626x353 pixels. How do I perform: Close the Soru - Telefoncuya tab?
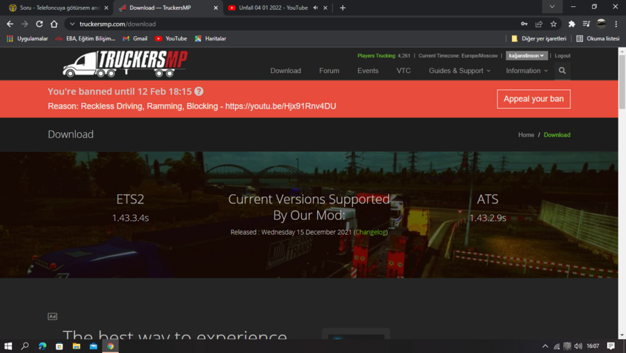click(x=106, y=8)
